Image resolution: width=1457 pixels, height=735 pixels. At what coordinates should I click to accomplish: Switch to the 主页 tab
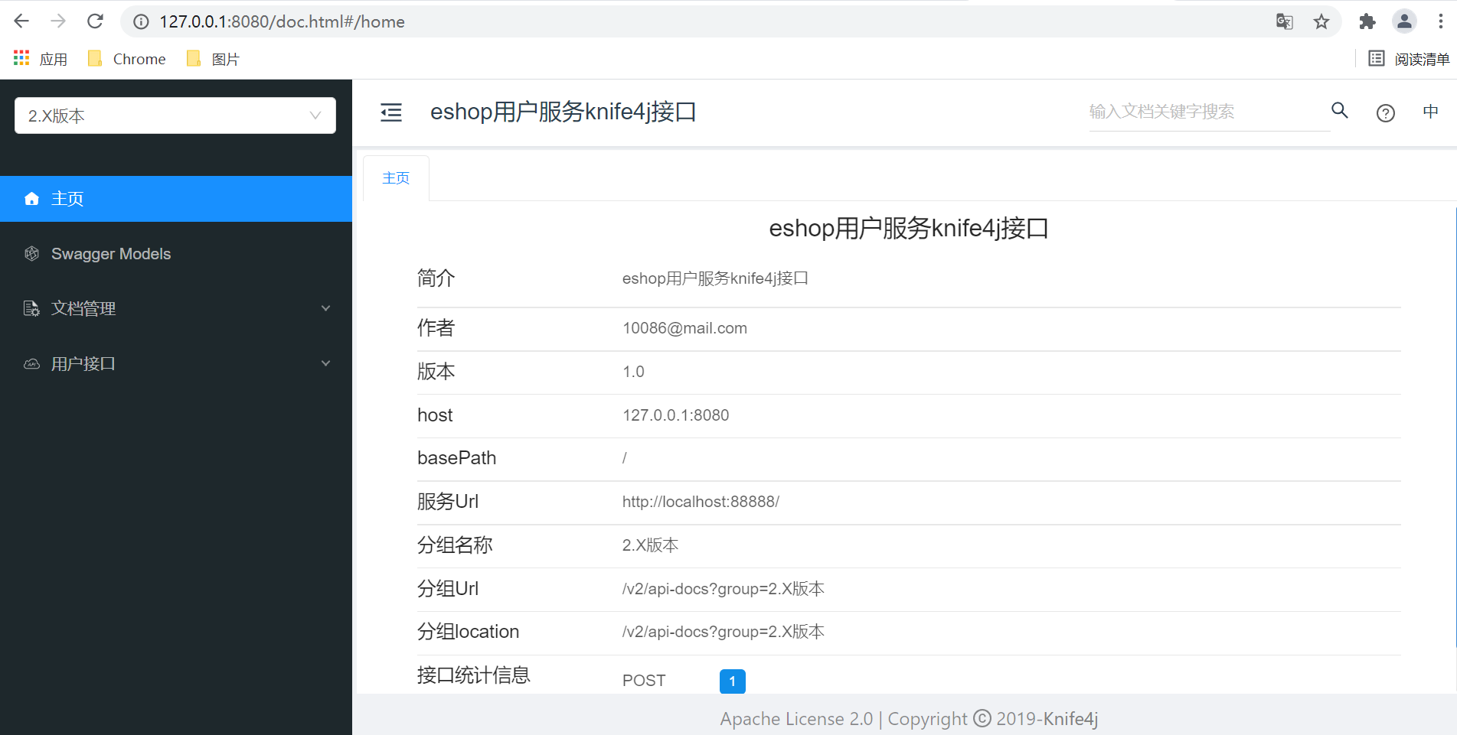tap(396, 178)
